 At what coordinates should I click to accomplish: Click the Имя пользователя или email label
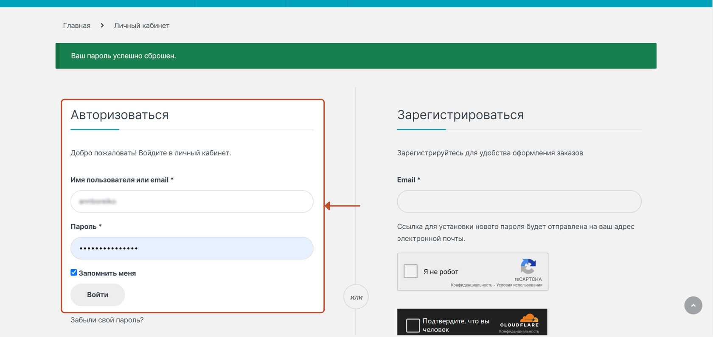pos(122,180)
